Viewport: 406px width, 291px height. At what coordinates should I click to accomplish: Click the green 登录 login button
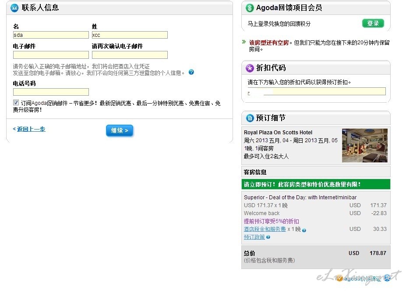(x=373, y=23)
